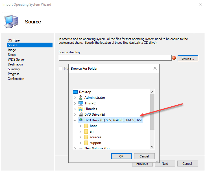Screen dimensions: 205x171
Task: Select the Summary wizard step
Action: (x=14, y=69)
